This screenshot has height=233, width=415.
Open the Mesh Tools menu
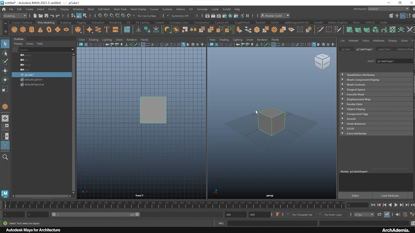120,9
